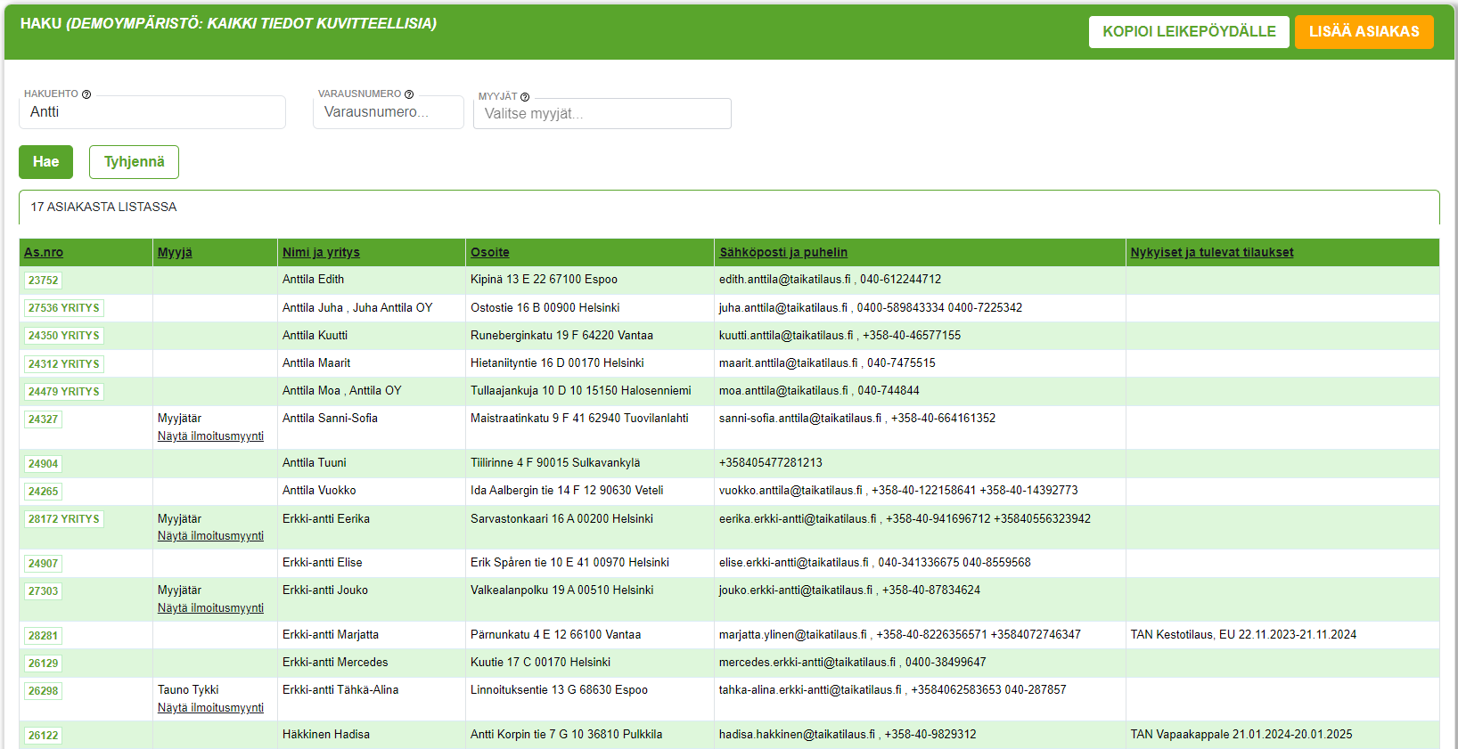Click Anttila Juha , Juha Anttila OY
The width and height of the screenshot is (1458, 749).
tap(357, 308)
